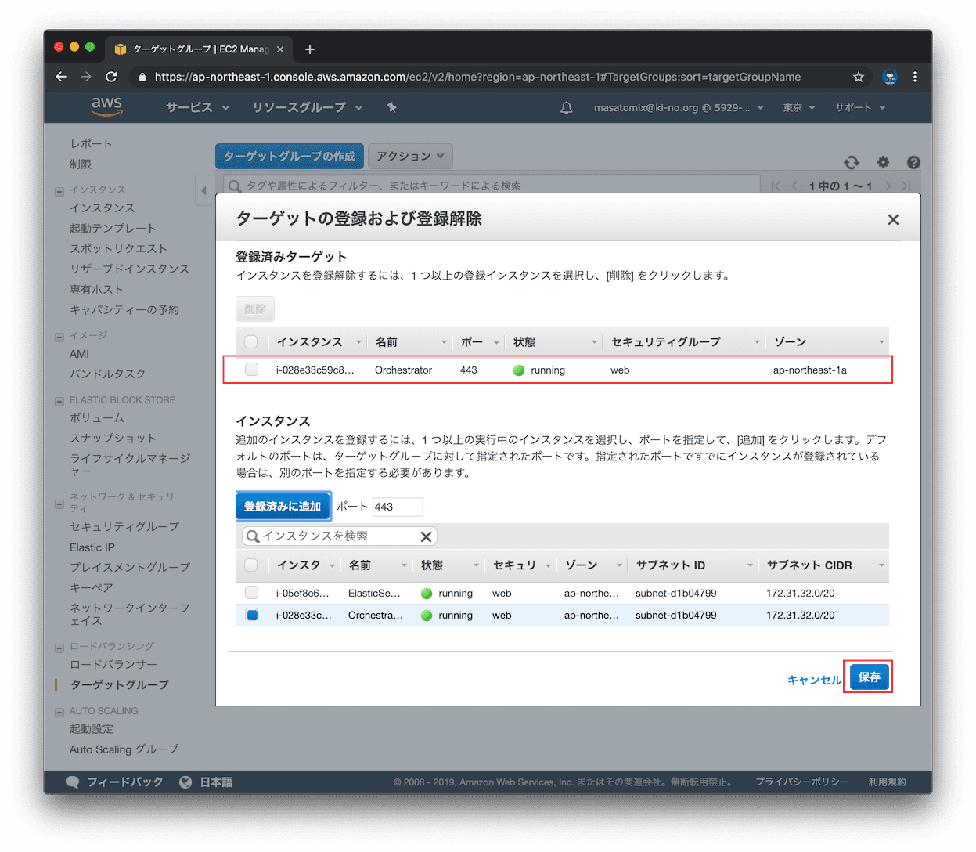Image resolution: width=976 pixels, height=852 pixels.
Task: Uncheck the i-028e33c Orchestrator instance
Action: [x=252, y=615]
